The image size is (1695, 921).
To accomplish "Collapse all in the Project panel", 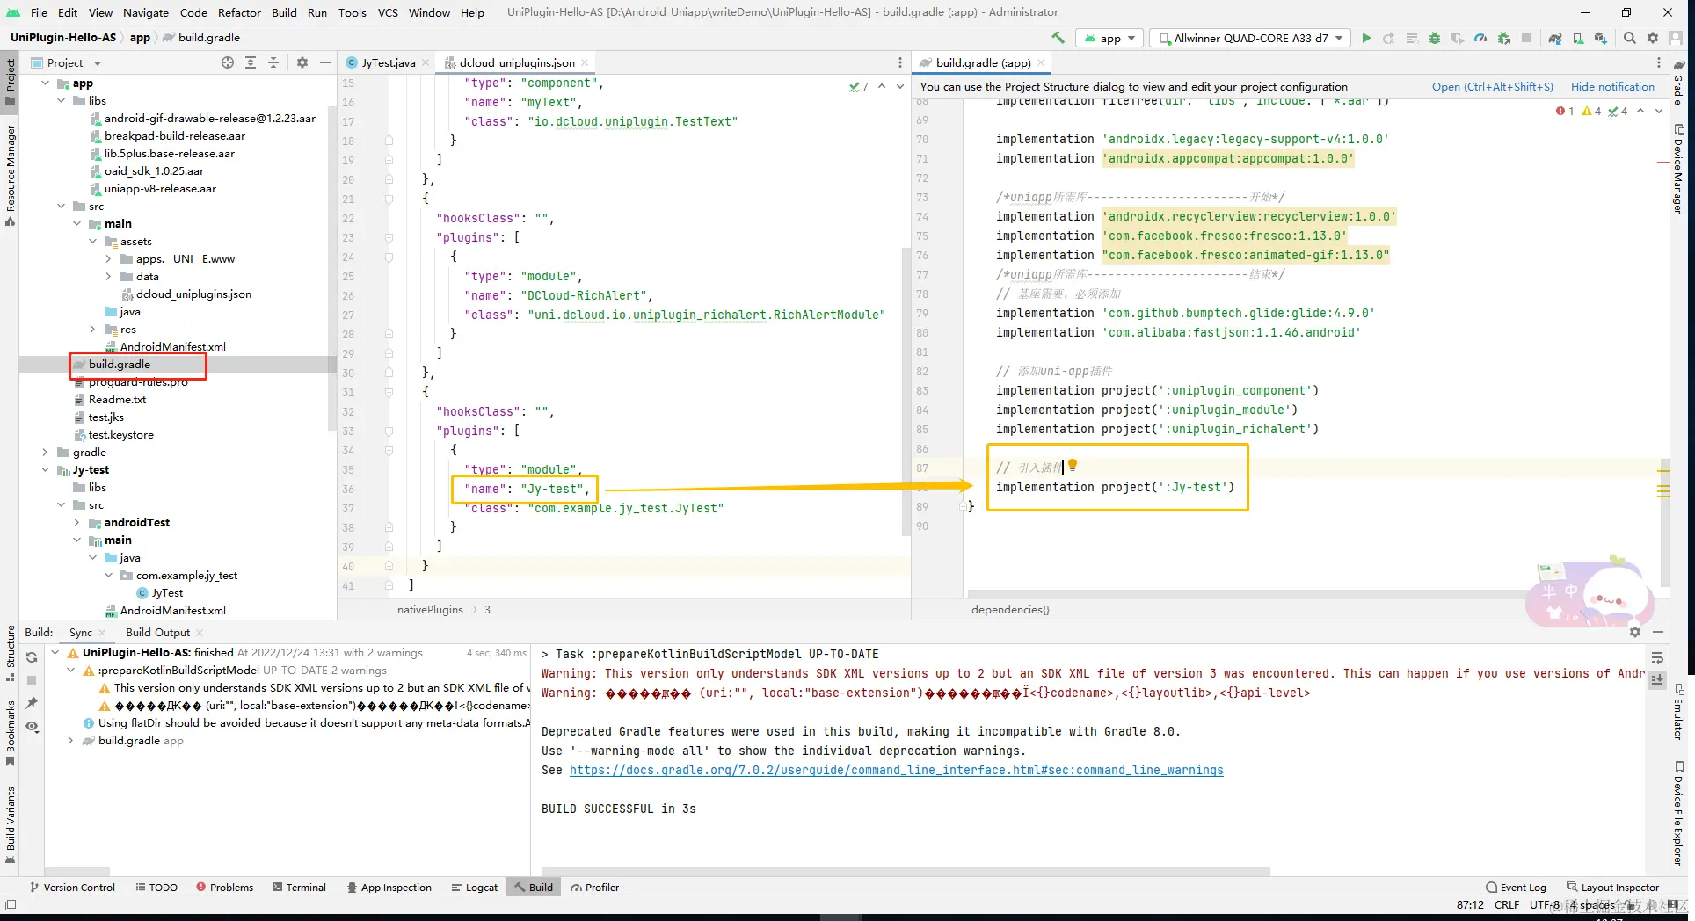I will point(273,62).
